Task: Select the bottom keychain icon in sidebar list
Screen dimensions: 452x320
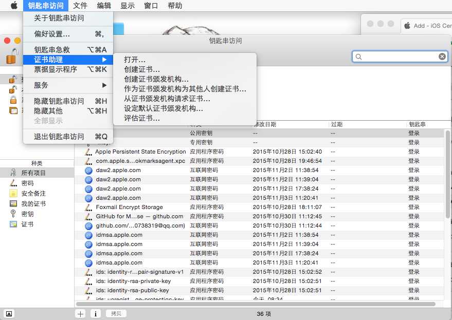Action: pyautogui.click(x=13, y=110)
